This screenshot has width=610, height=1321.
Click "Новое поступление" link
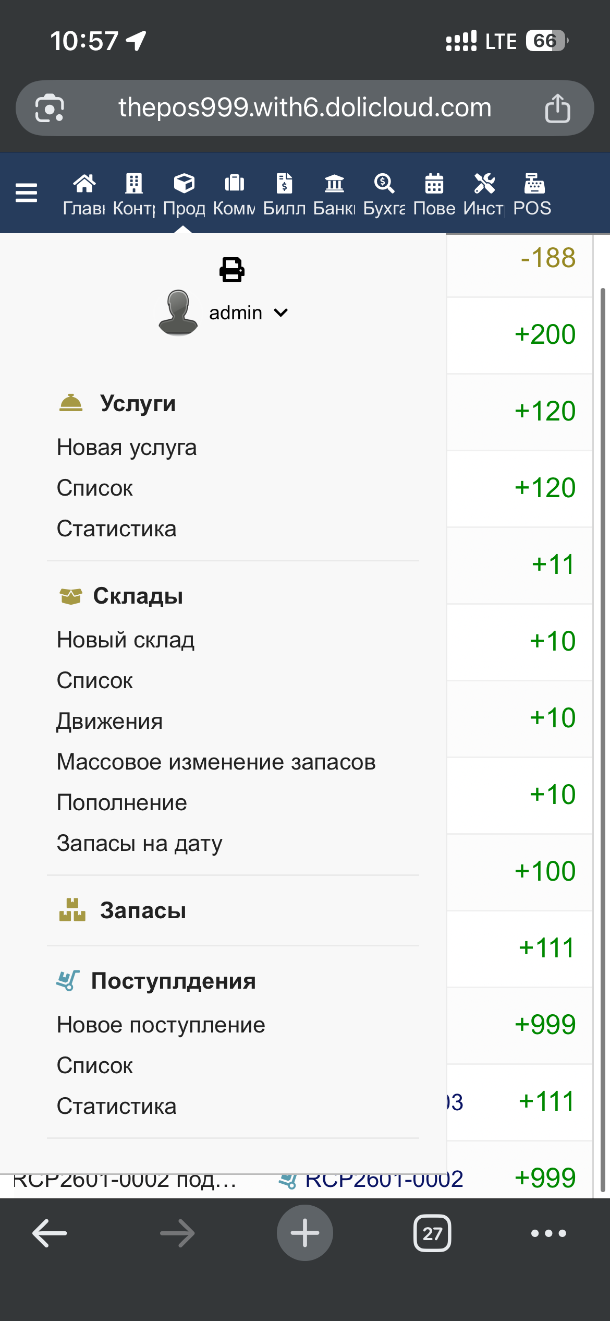click(161, 1025)
